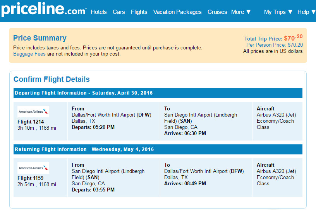
Task: Expand the My Trips dropdown
Action: tap(278, 12)
